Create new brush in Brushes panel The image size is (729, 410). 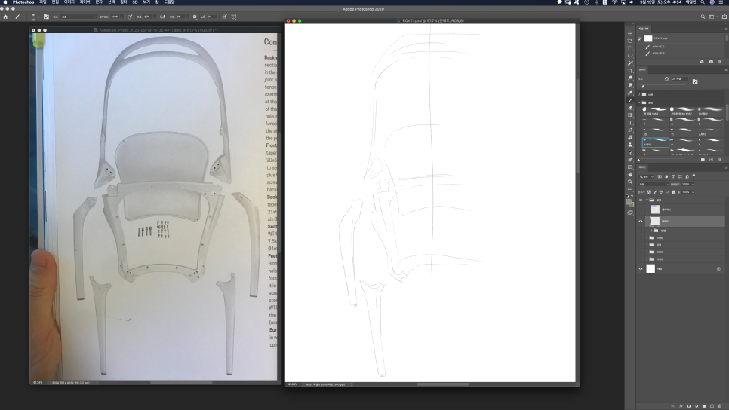coord(711,159)
